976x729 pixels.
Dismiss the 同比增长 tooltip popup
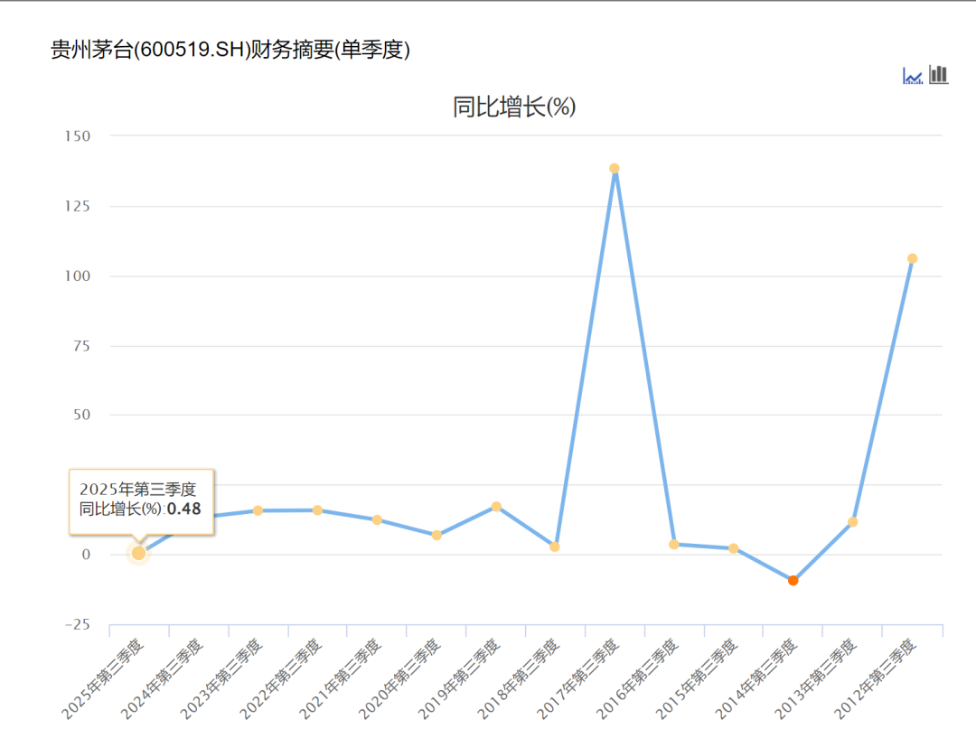pyautogui.click(x=140, y=503)
